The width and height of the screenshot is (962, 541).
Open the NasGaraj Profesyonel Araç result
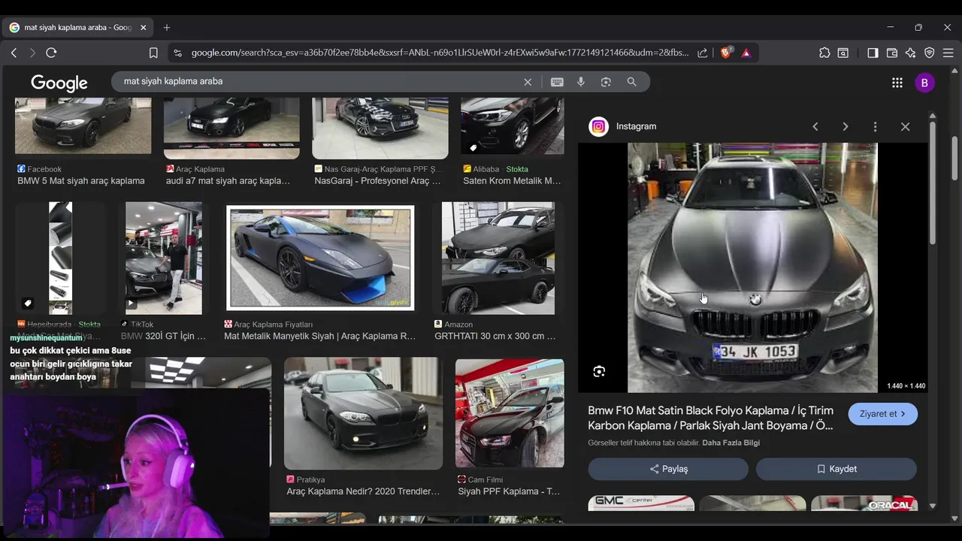380,128
